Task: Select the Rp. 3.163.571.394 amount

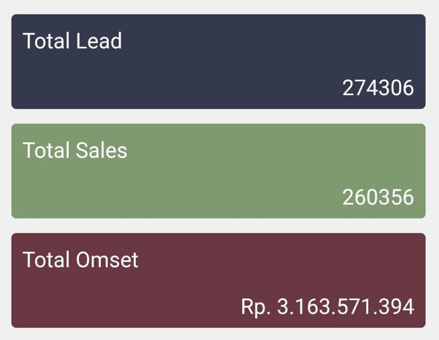Action: coord(327,307)
